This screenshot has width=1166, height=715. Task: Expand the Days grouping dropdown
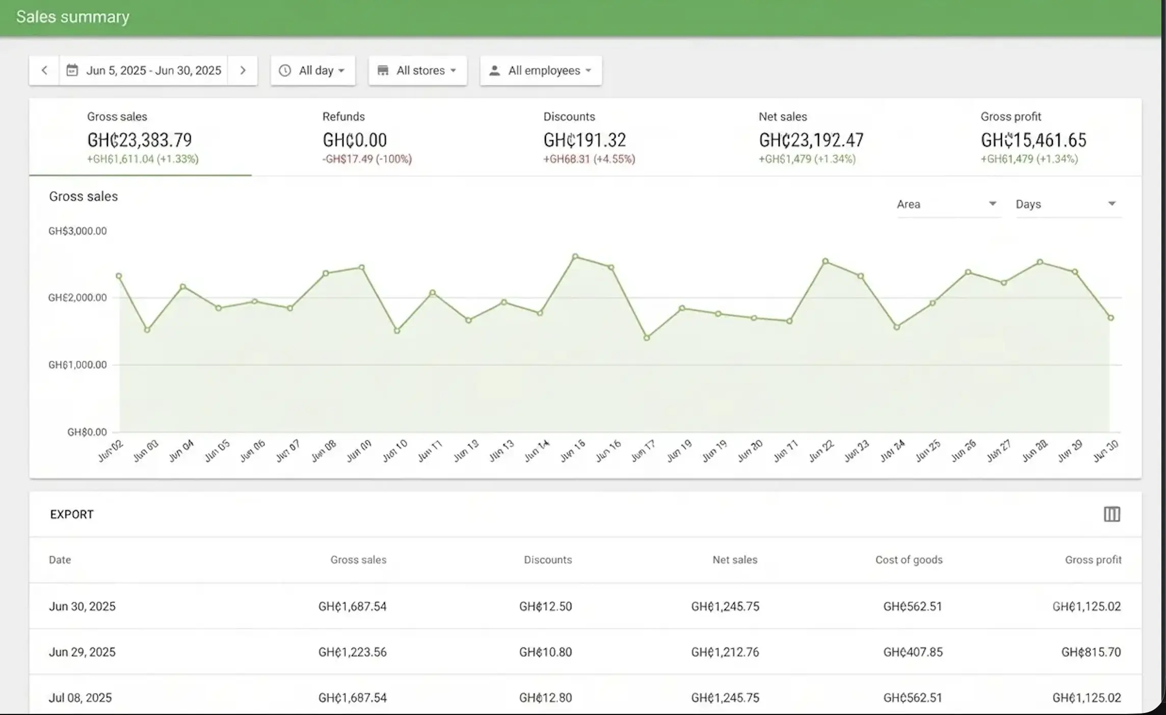click(x=1068, y=204)
